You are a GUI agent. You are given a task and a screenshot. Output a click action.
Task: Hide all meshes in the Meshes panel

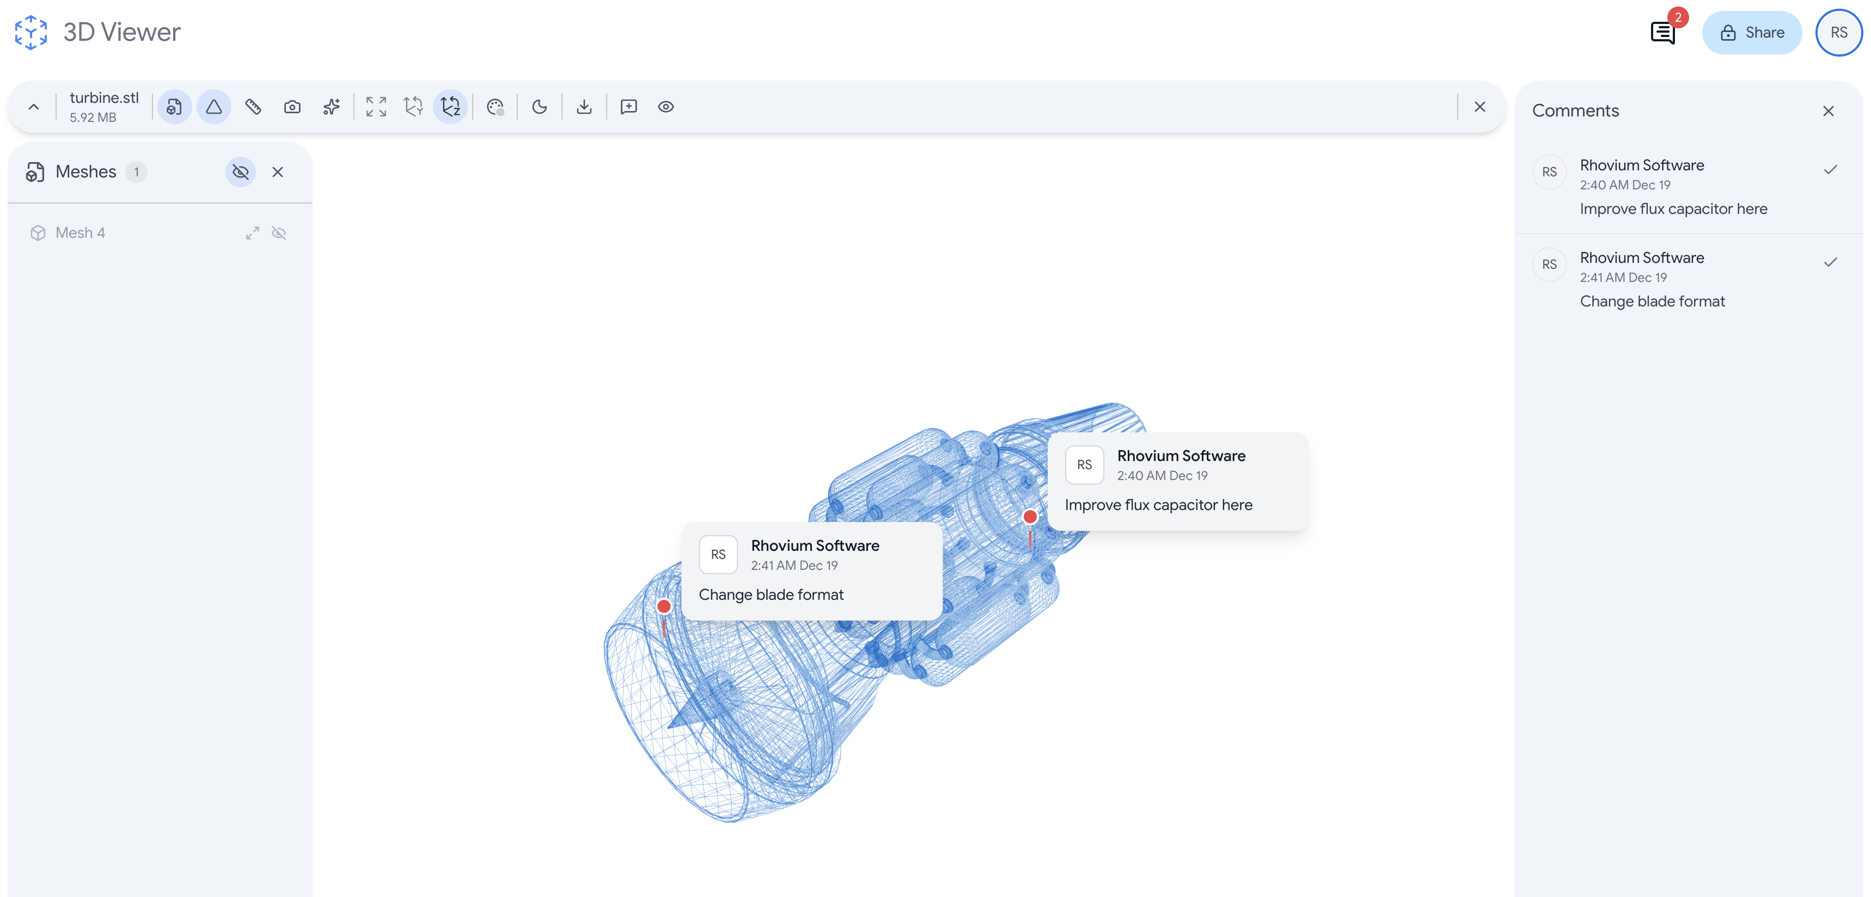point(241,172)
